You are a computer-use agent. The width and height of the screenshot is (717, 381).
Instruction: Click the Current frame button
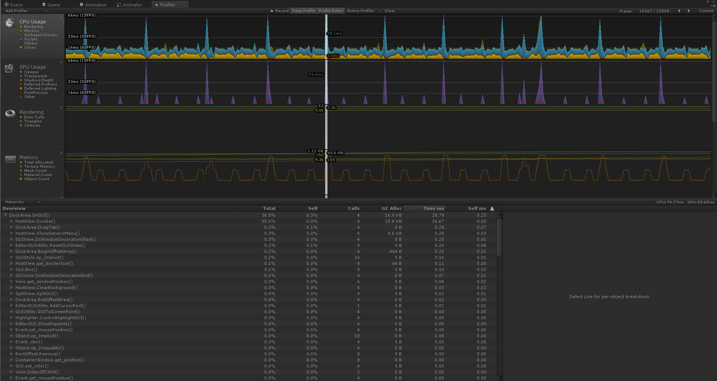[706, 11]
